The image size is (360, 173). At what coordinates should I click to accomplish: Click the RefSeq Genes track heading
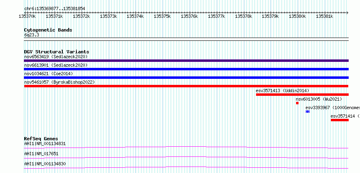pos(41,139)
